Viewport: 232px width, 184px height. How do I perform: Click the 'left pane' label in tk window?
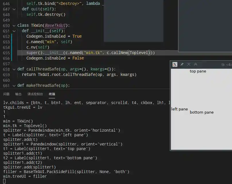tap(179, 109)
